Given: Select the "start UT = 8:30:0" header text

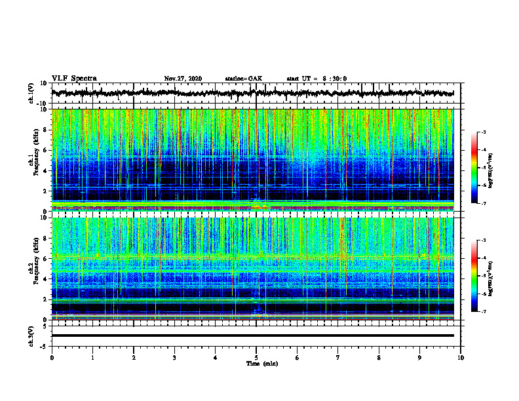Looking at the screenshot, I should tap(317, 79).
